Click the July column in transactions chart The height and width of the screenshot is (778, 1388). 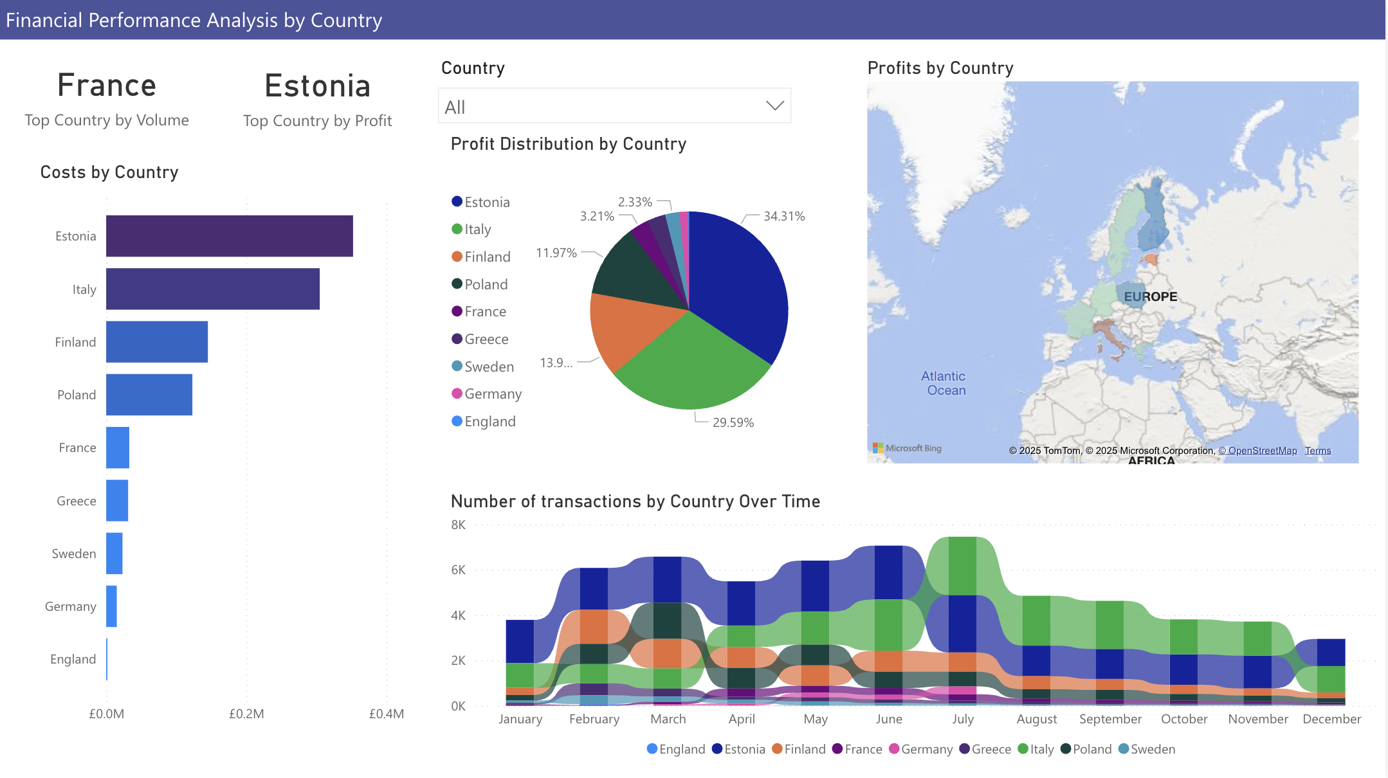tap(962, 617)
